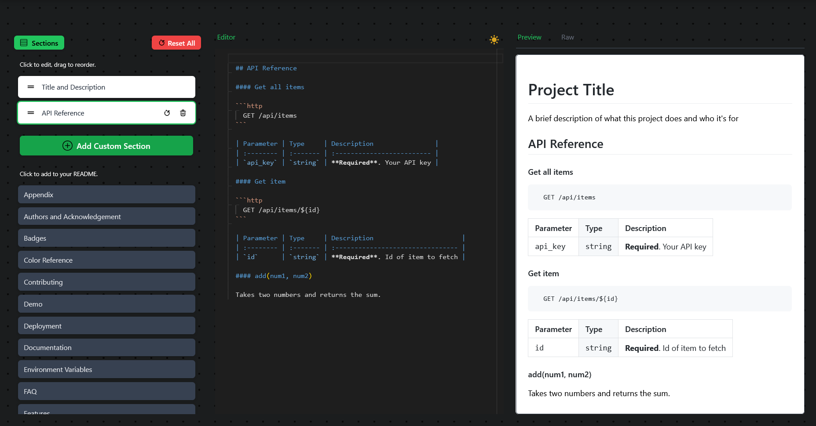Image resolution: width=816 pixels, height=426 pixels.
Task: Toggle the light theme sun icon
Action: [494, 40]
